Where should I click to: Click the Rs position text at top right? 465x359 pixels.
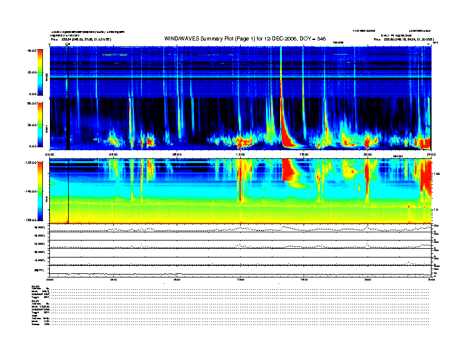404,39
